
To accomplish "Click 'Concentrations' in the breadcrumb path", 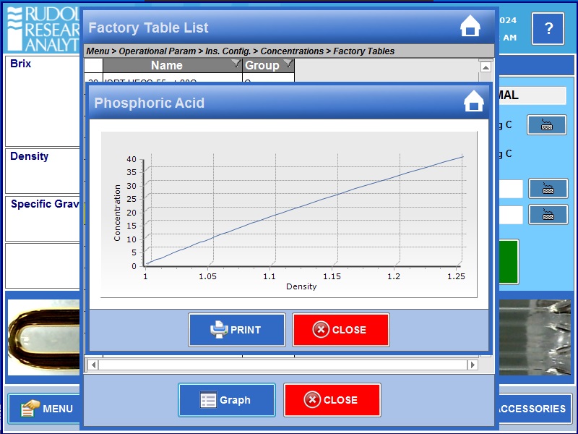I will (292, 51).
